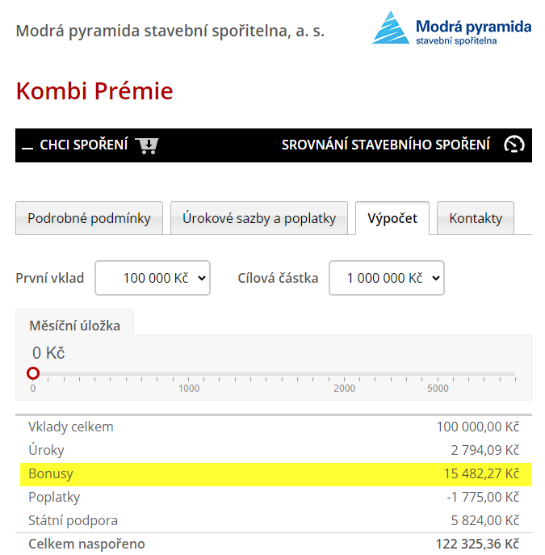Go to the Kontakty tab
The image size is (545, 555).
coord(476,218)
